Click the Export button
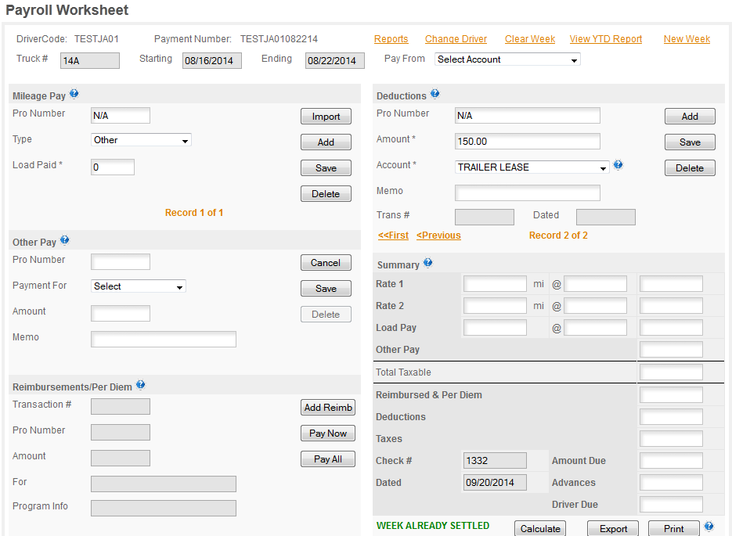Screen dimensions: 732x536 click(x=613, y=528)
